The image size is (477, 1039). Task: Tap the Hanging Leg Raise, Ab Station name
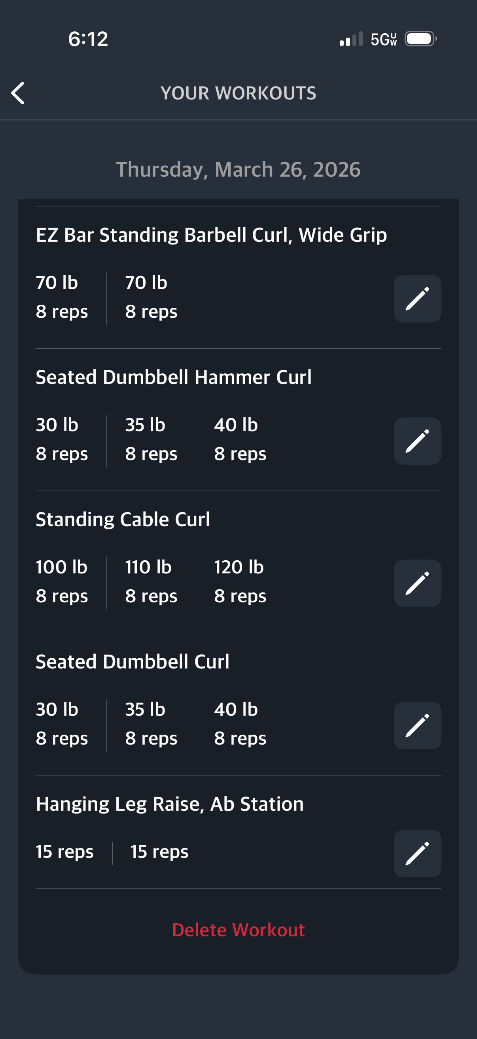(x=169, y=804)
